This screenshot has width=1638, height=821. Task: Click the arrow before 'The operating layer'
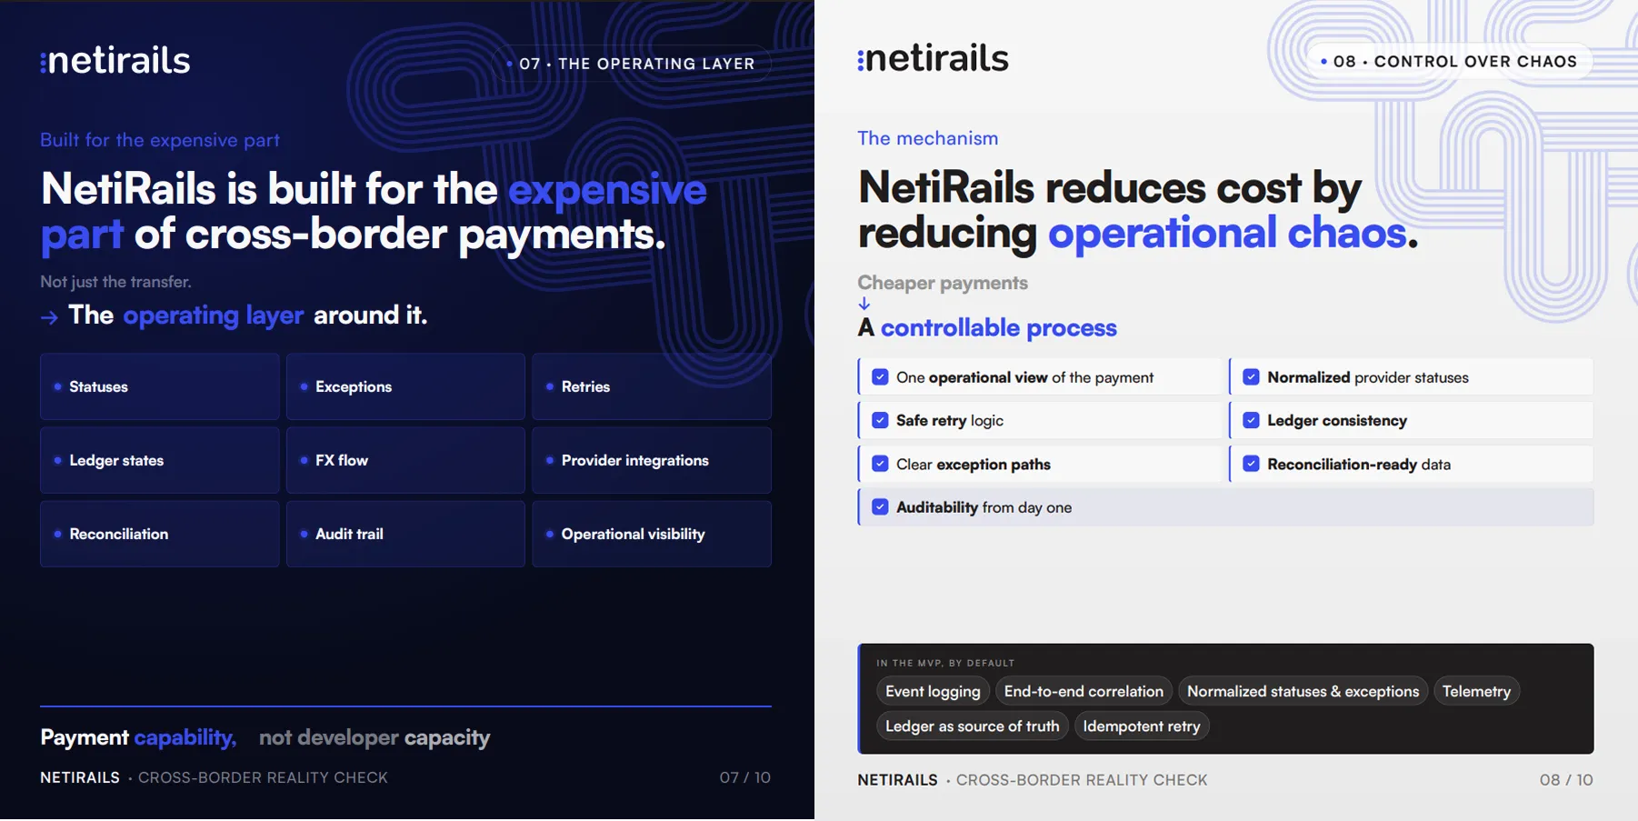(49, 316)
